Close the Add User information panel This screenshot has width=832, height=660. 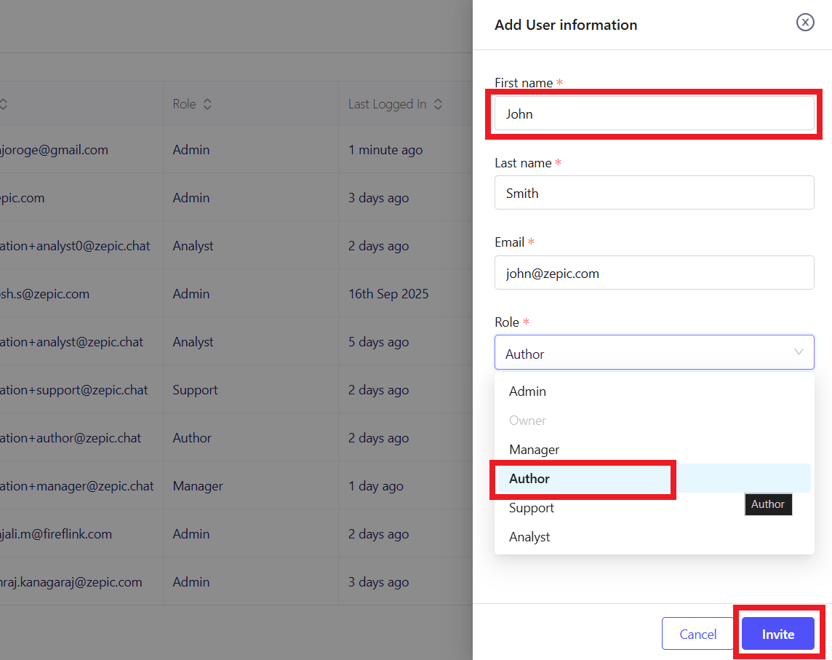(805, 23)
